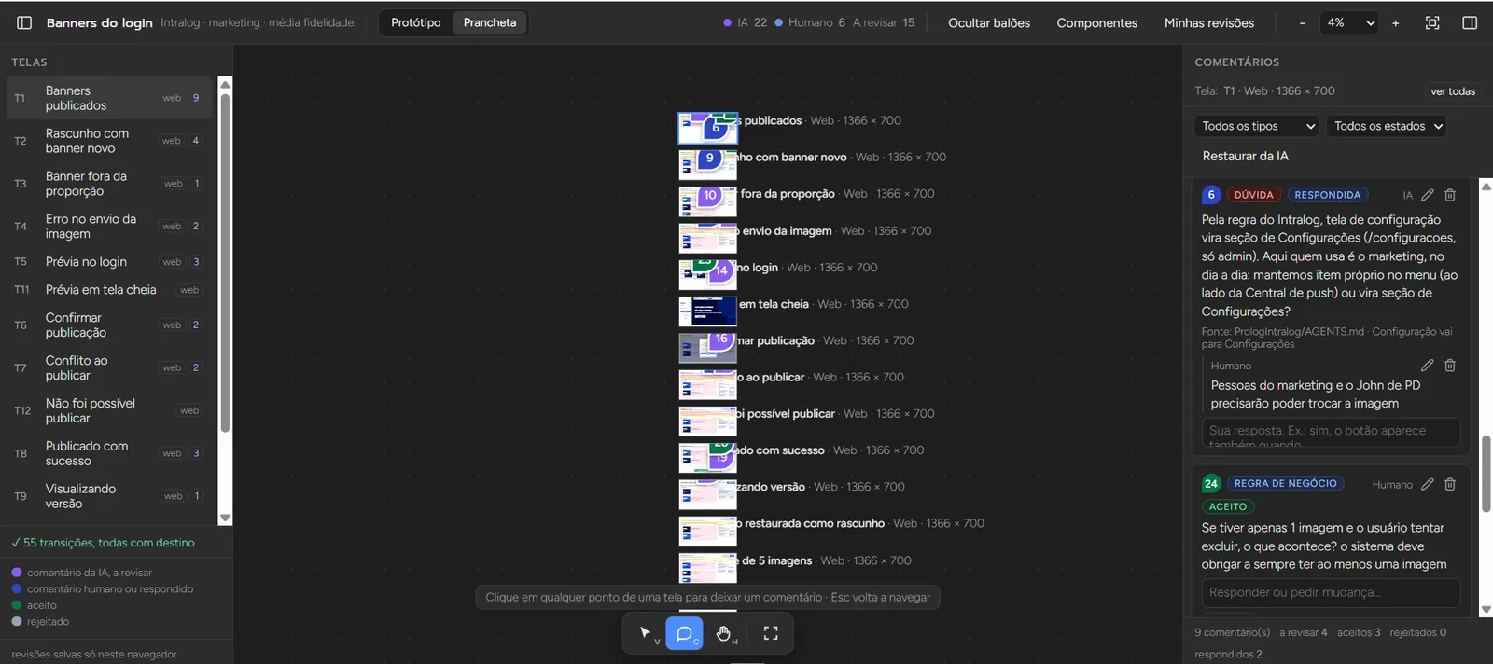Click the comments panel scroll-up arrow

click(x=1486, y=187)
